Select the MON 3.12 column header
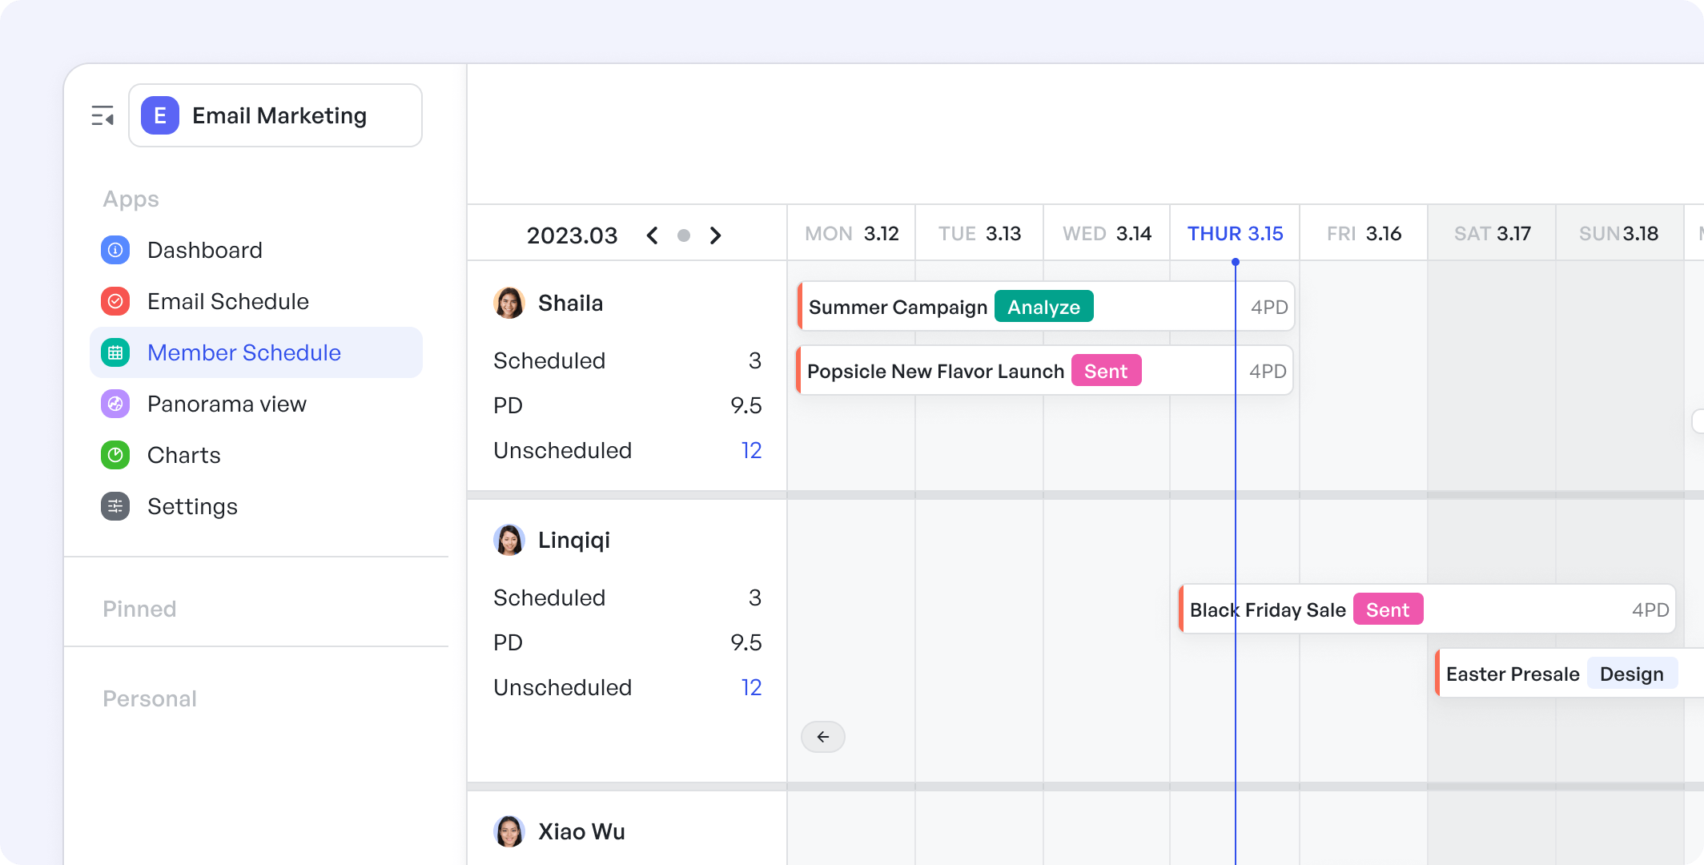 tap(851, 233)
